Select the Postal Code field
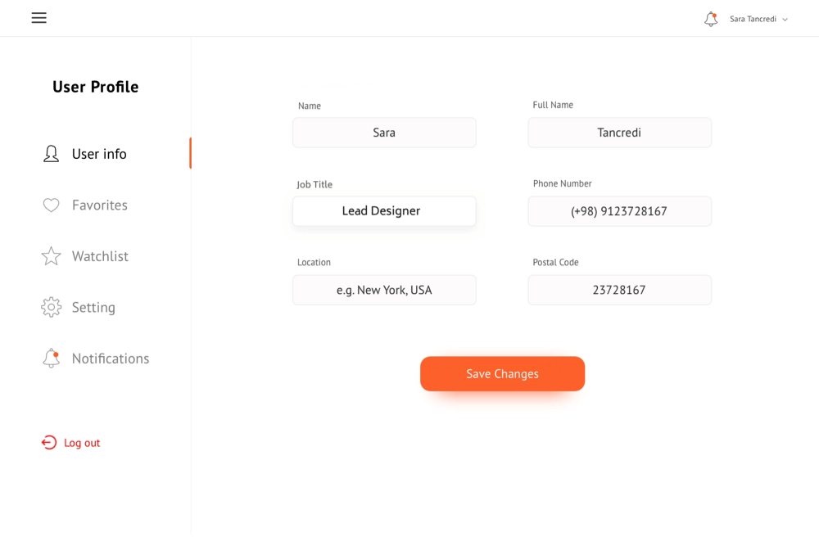The height and width of the screenshot is (537, 819). 619,290
